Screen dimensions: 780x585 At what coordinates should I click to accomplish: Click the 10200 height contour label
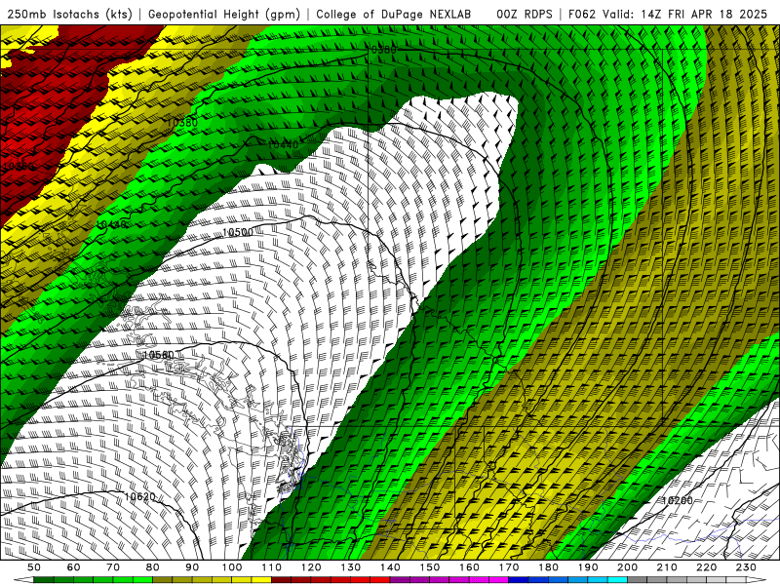click(x=677, y=500)
